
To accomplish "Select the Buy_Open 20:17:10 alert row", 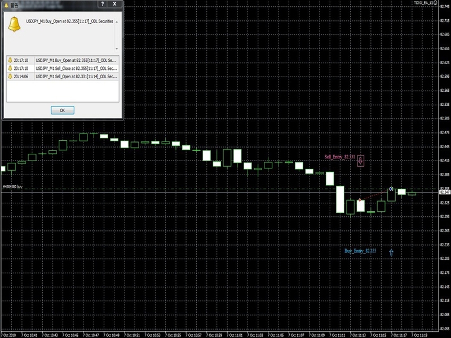I will point(63,60).
